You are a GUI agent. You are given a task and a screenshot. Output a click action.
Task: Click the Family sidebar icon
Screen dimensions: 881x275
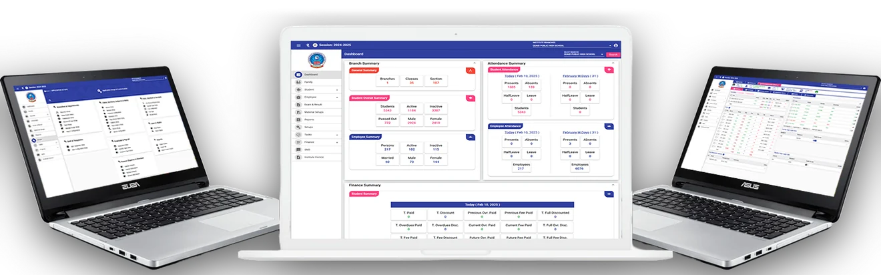point(298,82)
